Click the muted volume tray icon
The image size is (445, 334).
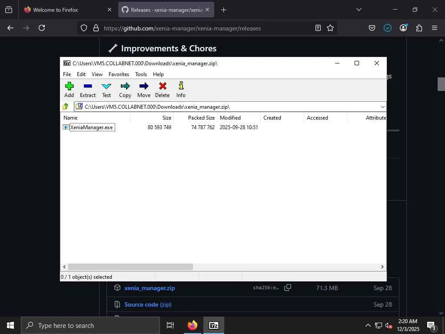click(x=389, y=326)
